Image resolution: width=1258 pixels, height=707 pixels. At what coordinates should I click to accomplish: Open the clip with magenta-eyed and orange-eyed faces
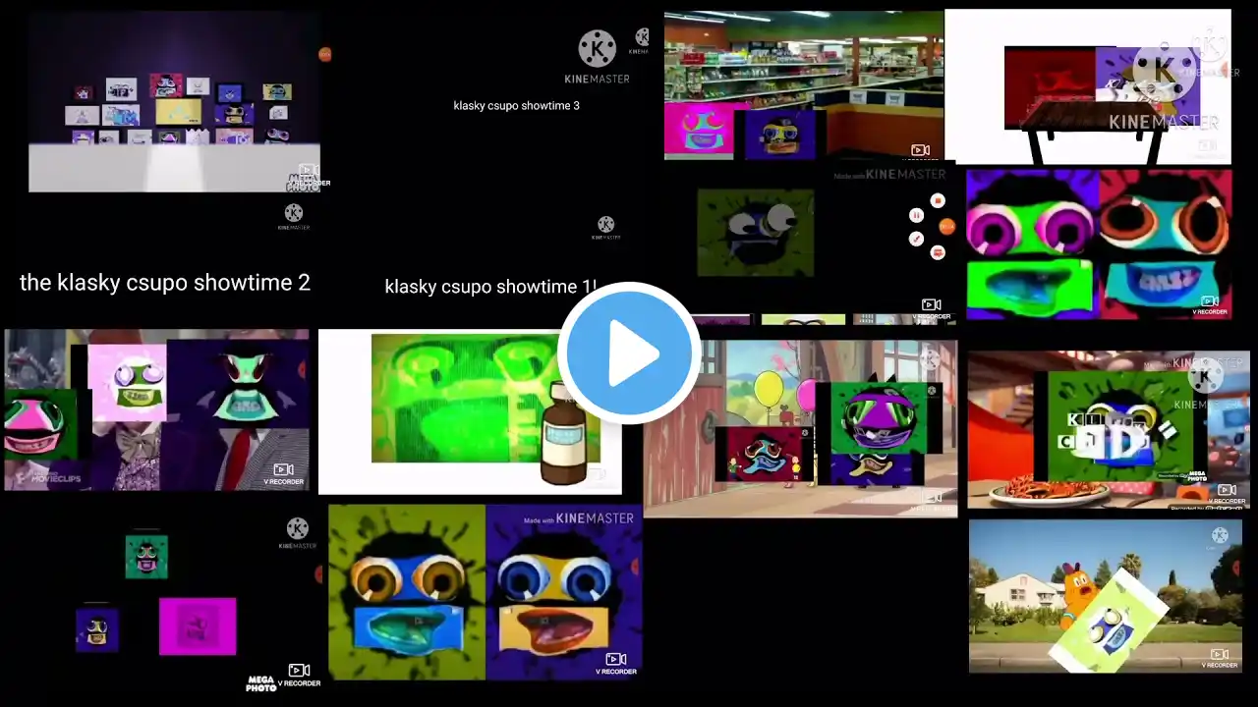(1099, 245)
